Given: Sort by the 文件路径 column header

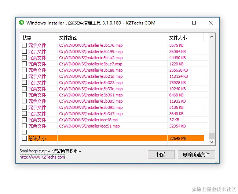Looking at the screenshot, I should pyautogui.click(x=112, y=38).
